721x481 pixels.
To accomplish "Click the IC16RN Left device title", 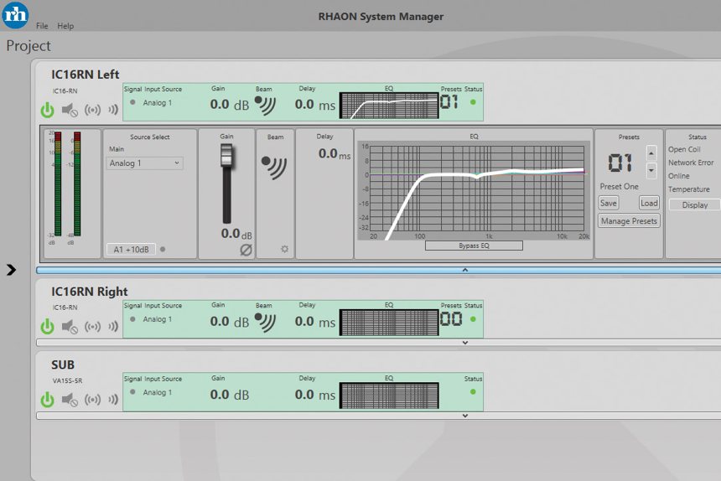I will [x=85, y=75].
